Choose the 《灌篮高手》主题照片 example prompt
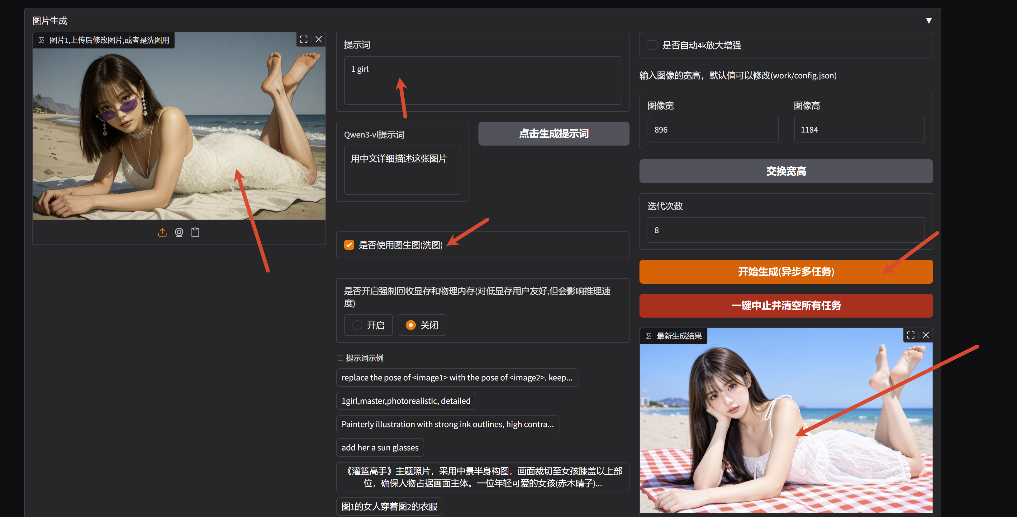Screen dimensions: 1017x517 (482, 477)
